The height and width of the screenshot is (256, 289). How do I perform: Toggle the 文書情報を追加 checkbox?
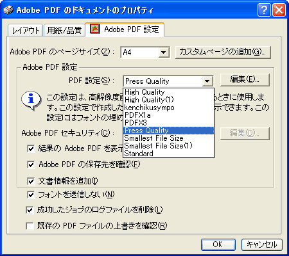(x=31, y=181)
